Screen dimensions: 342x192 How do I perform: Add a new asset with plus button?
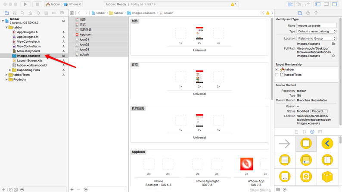(72, 189)
